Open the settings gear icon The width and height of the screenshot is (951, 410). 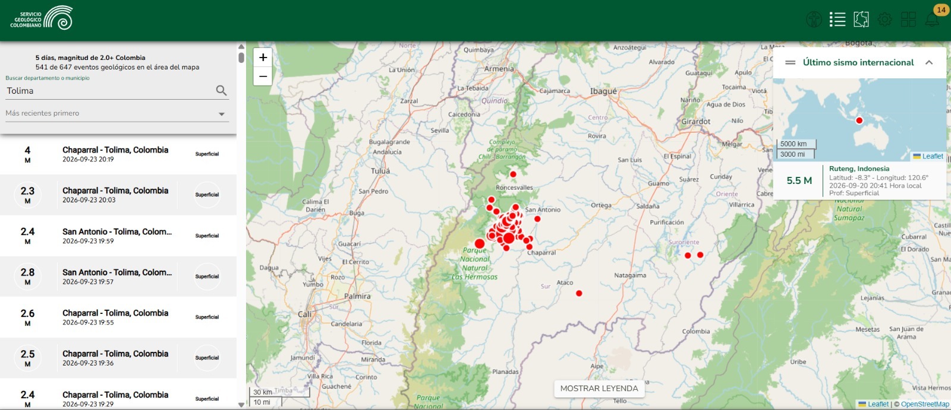885,20
